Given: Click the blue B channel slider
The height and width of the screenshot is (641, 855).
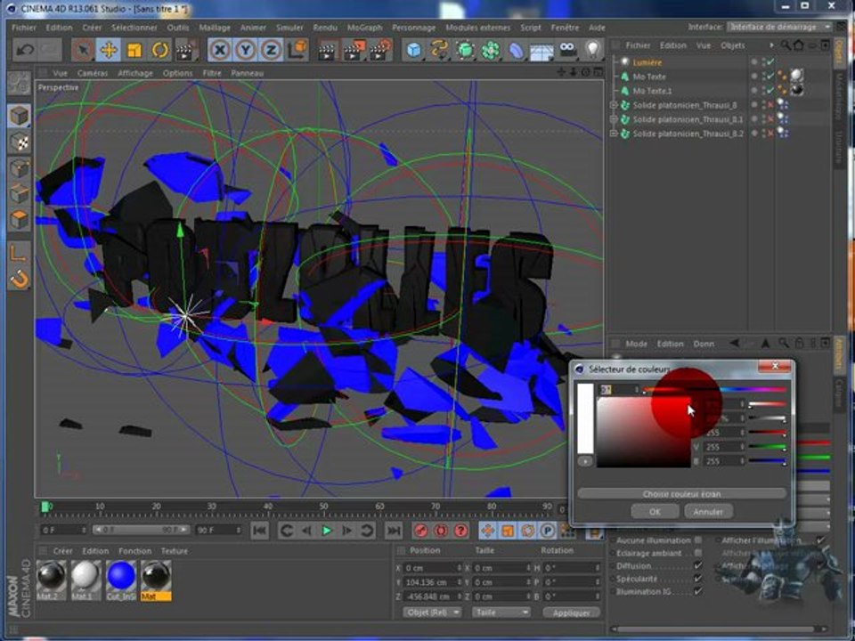Looking at the screenshot, I should 767,461.
